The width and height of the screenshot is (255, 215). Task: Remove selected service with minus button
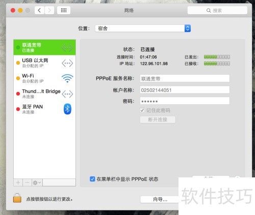pos(27,182)
